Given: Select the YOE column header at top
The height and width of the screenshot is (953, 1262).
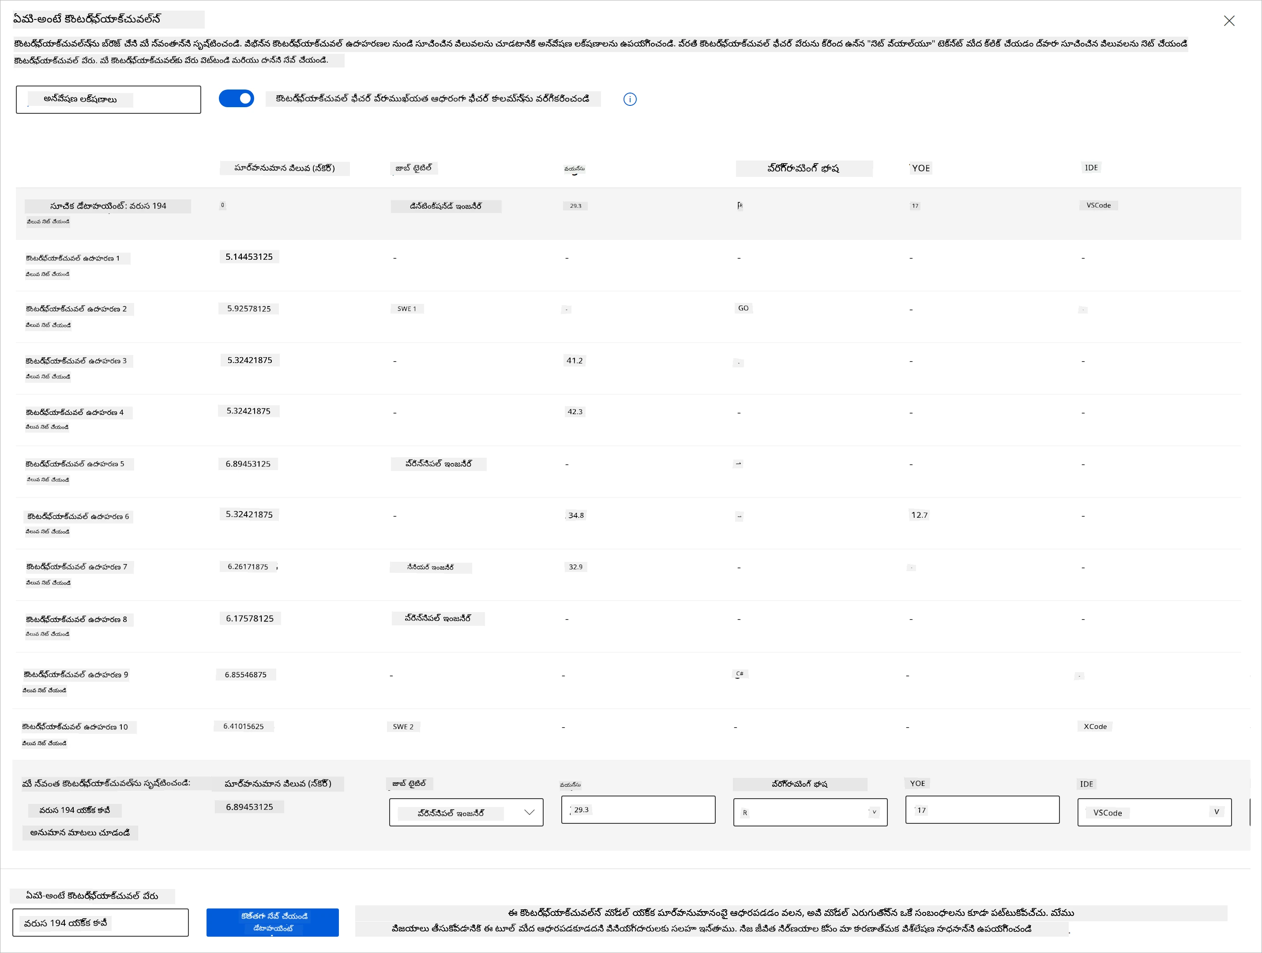Looking at the screenshot, I should (x=921, y=168).
